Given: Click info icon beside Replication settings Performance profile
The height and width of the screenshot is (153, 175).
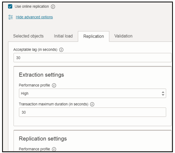Looking at the screenshot, I should 54,149.
